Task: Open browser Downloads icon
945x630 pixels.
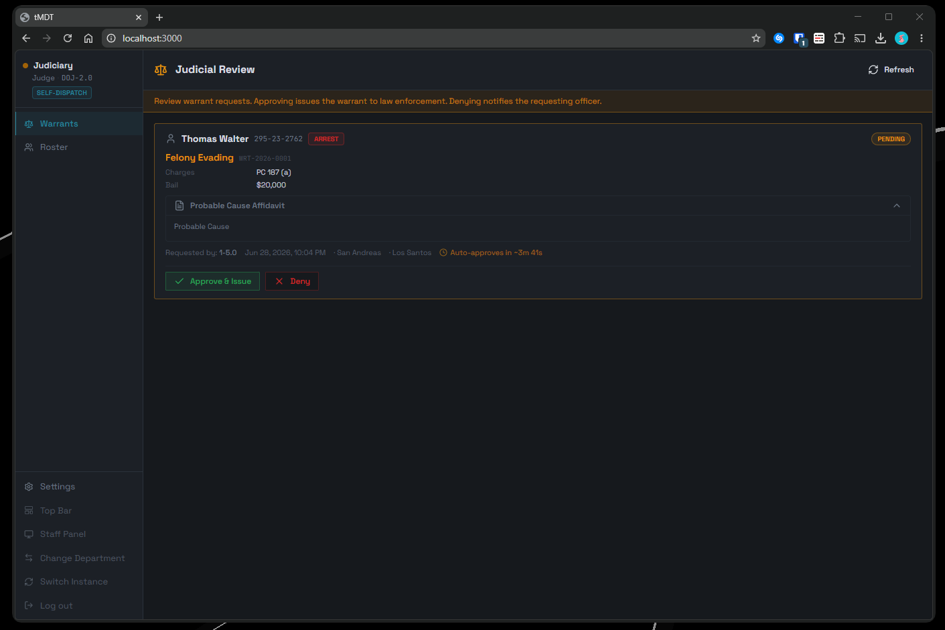Action: click(881, 38)
